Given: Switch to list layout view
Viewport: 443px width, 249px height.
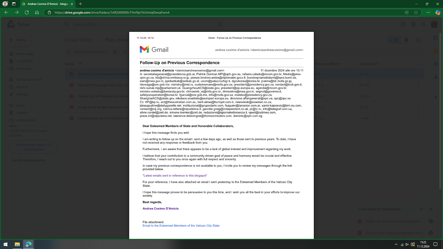Looking at the screenshot, I should [x=394, y=40].
